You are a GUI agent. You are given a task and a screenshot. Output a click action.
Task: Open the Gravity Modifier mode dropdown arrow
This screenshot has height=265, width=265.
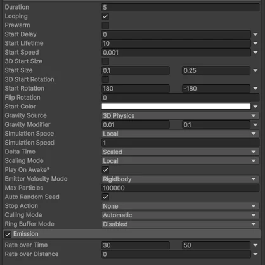tap(255, 125)
